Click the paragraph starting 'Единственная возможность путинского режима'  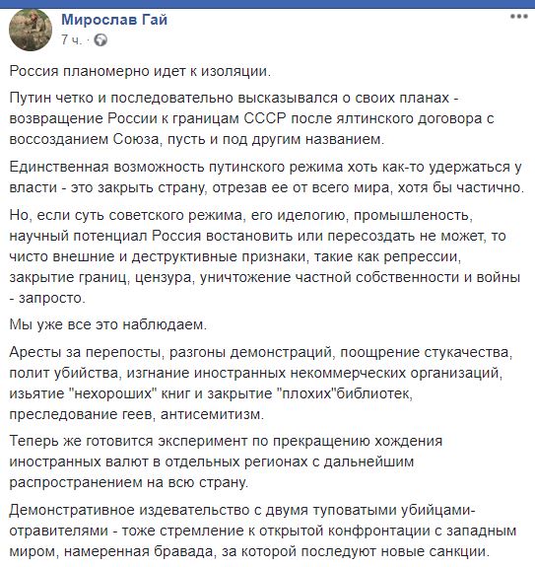[x=267, y=177]
